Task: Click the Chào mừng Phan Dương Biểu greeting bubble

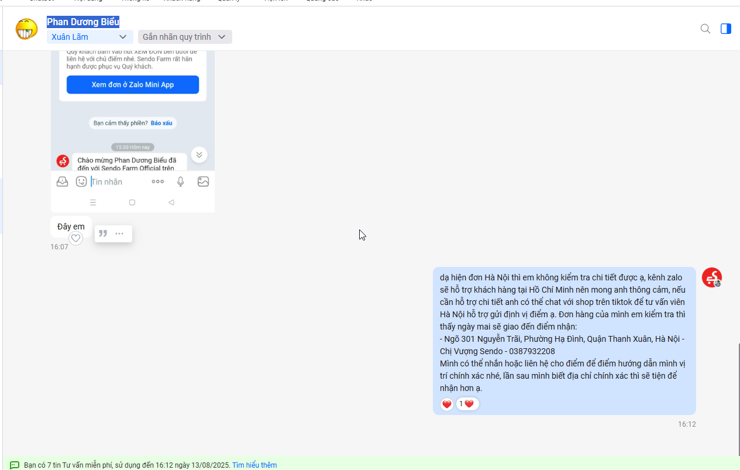Action: 130,162
